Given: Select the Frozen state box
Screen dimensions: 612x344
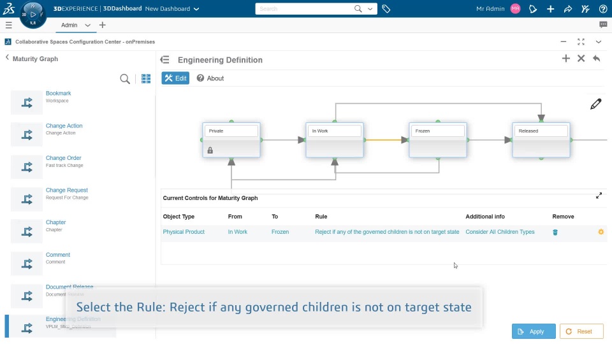Looking at the screenshot, I should tap(438, 140).
